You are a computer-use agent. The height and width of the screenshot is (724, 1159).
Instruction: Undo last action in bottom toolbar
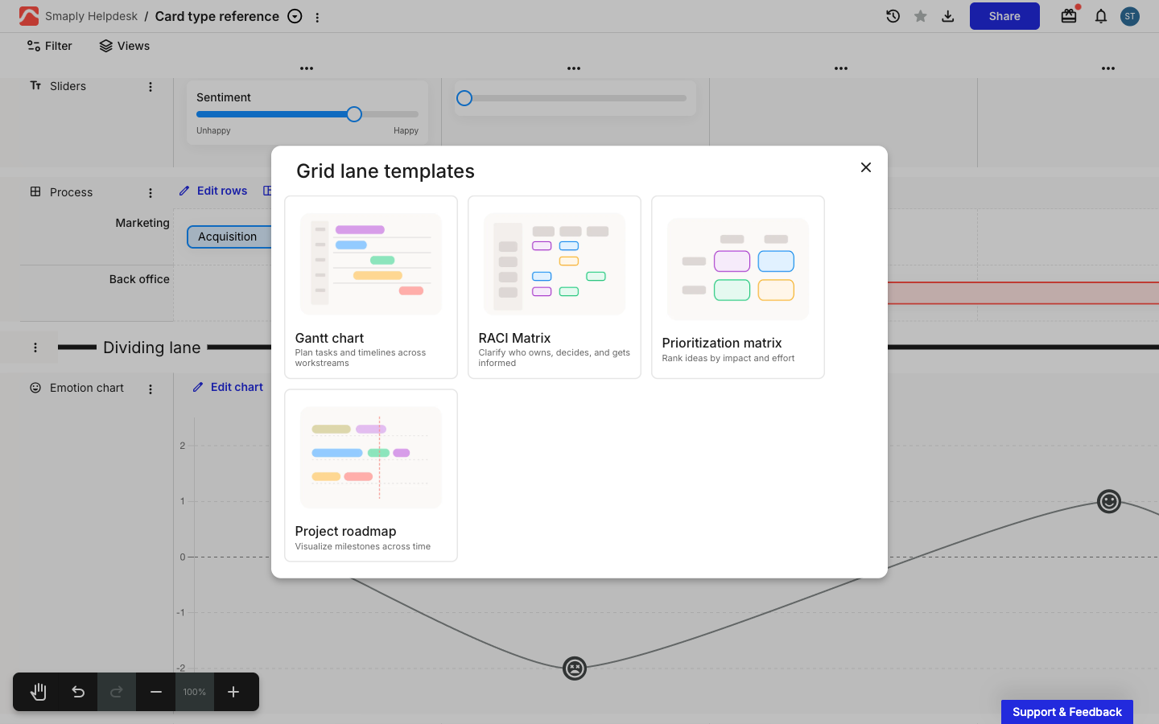coord(78,692)
